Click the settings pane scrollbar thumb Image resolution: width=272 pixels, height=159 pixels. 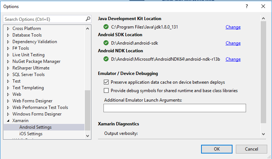click(x=263, y=72)
